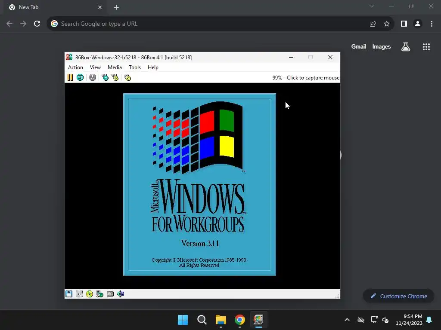Click the Windows for Workgroups splash screen

click(x=199, y=184)
